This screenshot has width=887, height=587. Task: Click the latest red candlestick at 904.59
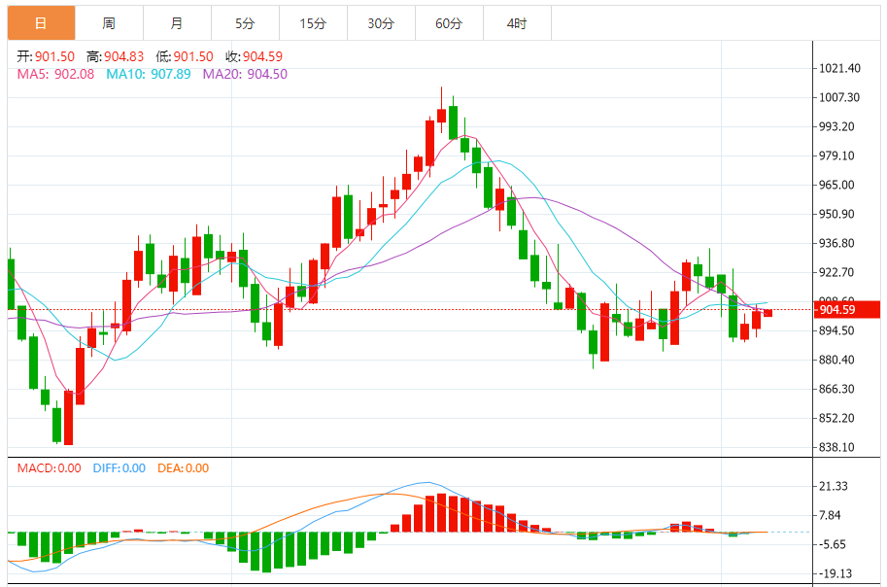[x=768, y=313]
